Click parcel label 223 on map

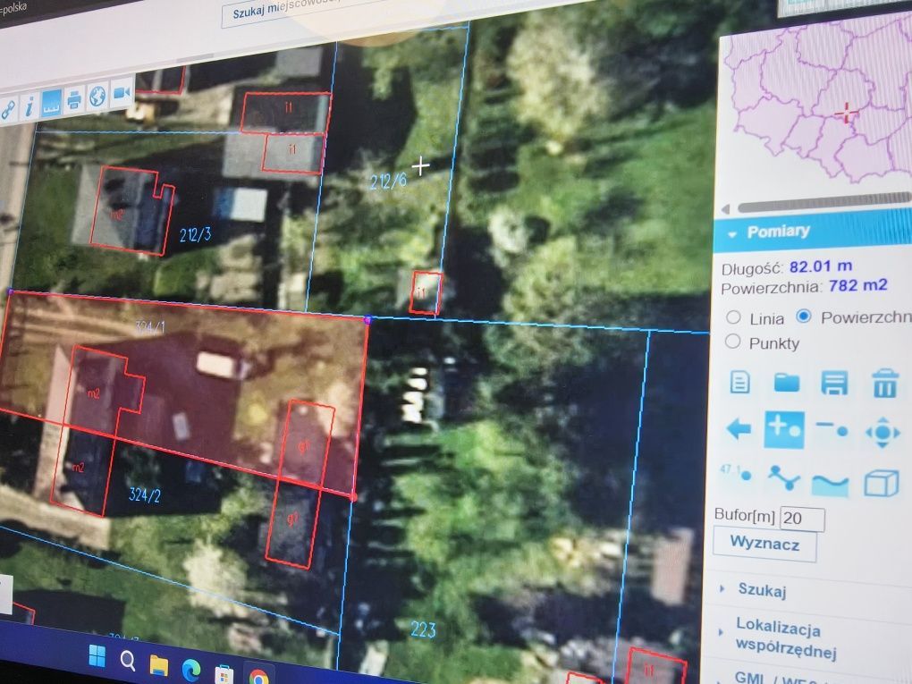point(423,629)
